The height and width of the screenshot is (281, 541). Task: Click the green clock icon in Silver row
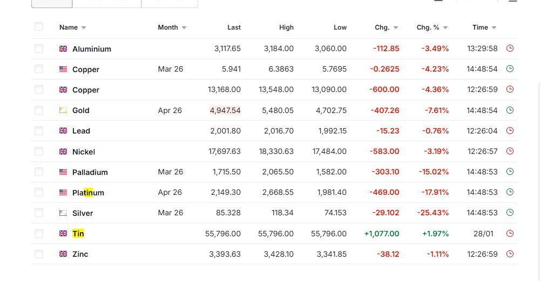[x=510, y=213]
